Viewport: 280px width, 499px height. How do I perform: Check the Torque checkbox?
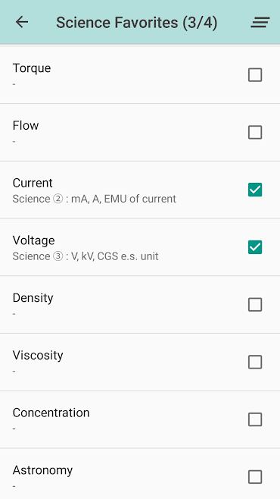coord(255,75)
